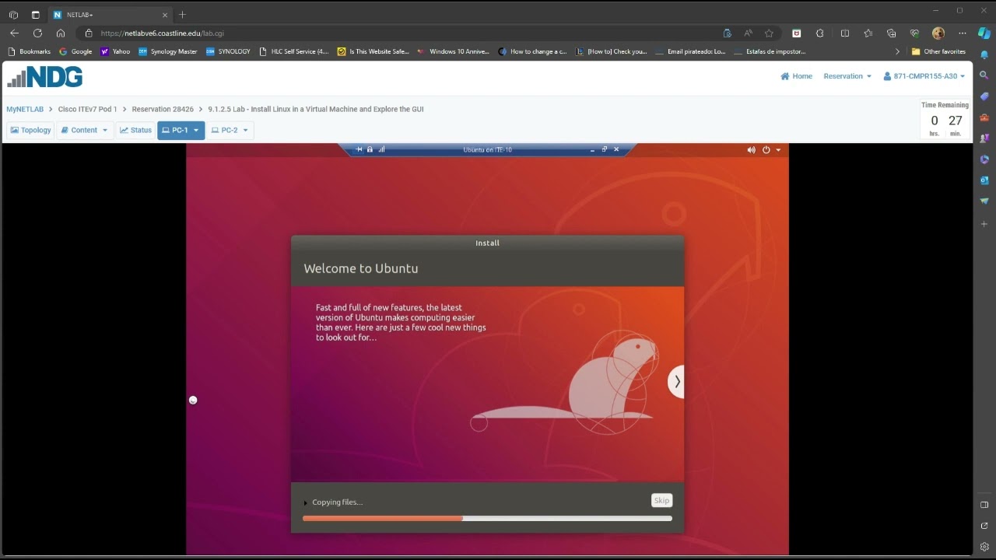
Task: Click the browser back arrow
Action: click(x=14, y=33)
